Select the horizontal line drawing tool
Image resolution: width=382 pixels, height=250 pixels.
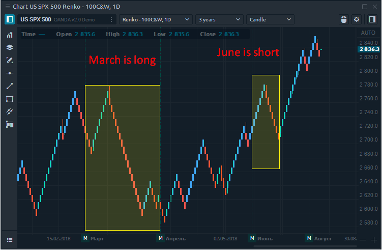pos(10,73)
